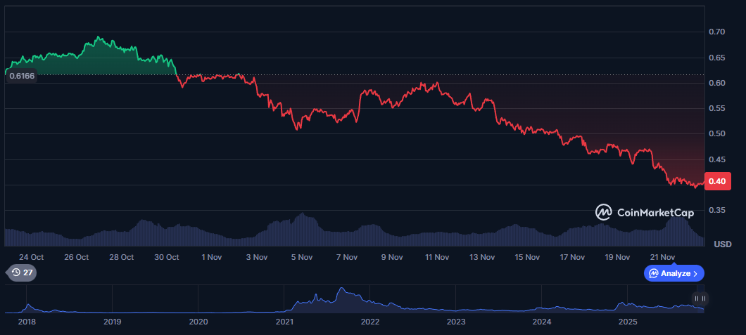Viewport: 746px width, 335px height.
Task: Open the 27 history events badge
Action: [x=21, y=272]
